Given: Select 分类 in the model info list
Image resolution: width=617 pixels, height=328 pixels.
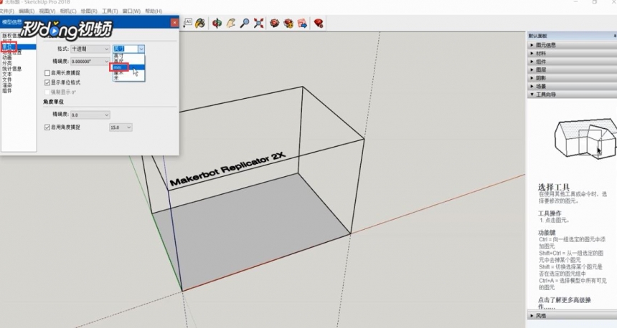Looking at the screenshot, I should point(19,63).
